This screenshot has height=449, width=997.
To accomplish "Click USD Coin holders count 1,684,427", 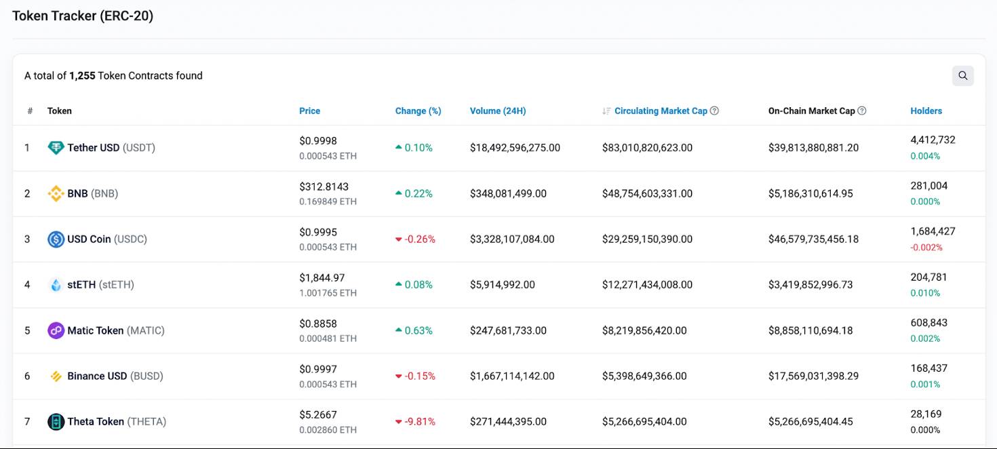I will (933, 231).
